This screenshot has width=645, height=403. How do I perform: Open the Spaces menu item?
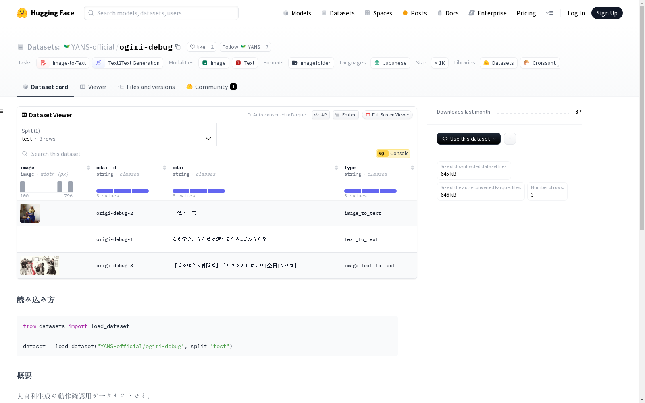[379, 13]
